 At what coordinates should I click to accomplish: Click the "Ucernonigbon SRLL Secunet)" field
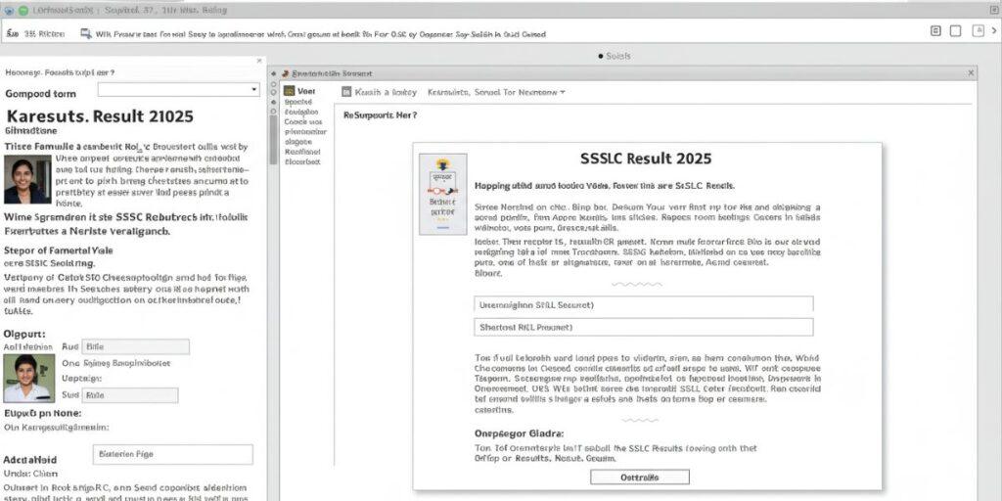pos(644,305)
